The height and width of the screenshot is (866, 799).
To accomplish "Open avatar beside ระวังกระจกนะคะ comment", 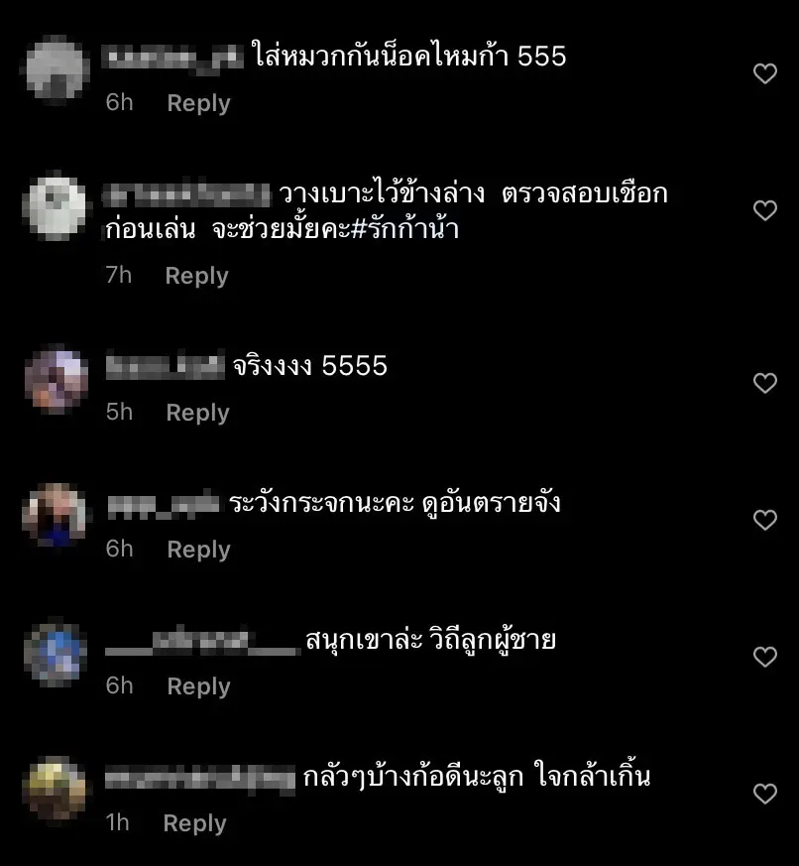I will pyautogui.click(x=55, y=516).
